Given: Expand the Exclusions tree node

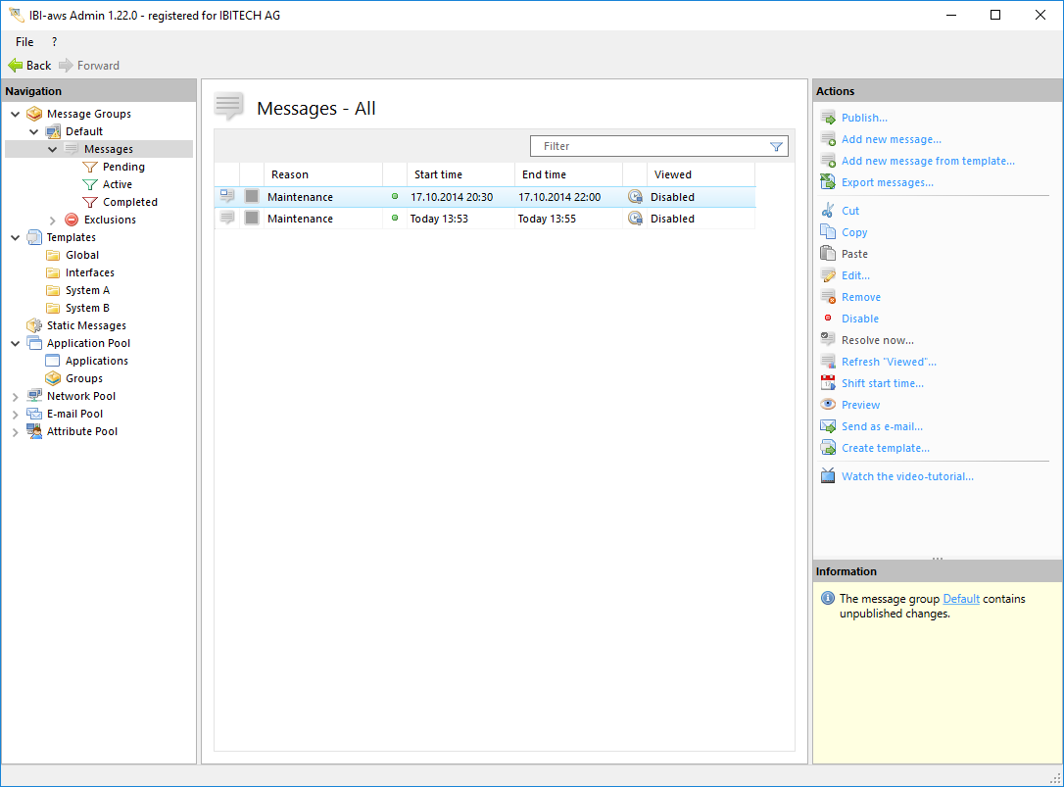Looking at the screenshot, I should tap(53, 220).
